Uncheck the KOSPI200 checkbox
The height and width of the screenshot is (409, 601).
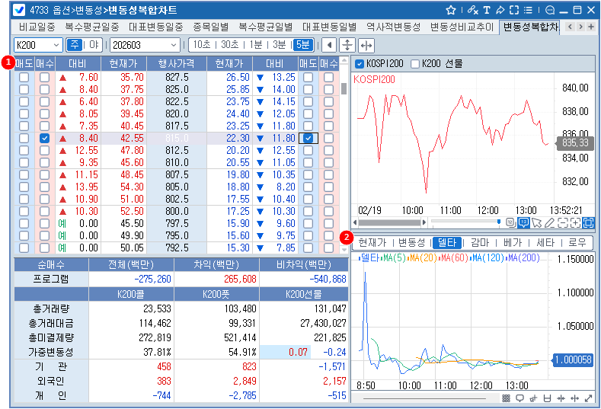point(360,63)
